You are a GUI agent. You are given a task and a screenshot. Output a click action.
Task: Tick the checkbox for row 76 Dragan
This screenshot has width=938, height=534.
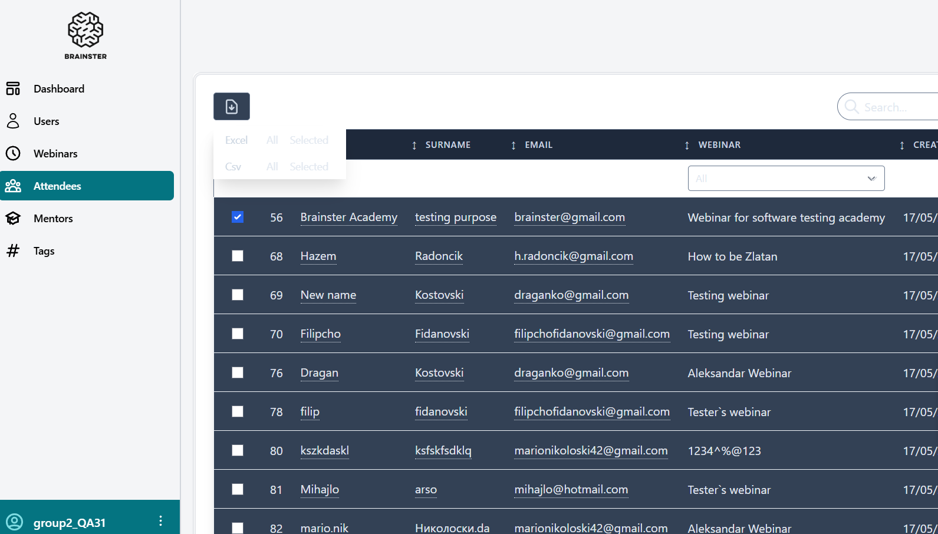tap(238, 373)
